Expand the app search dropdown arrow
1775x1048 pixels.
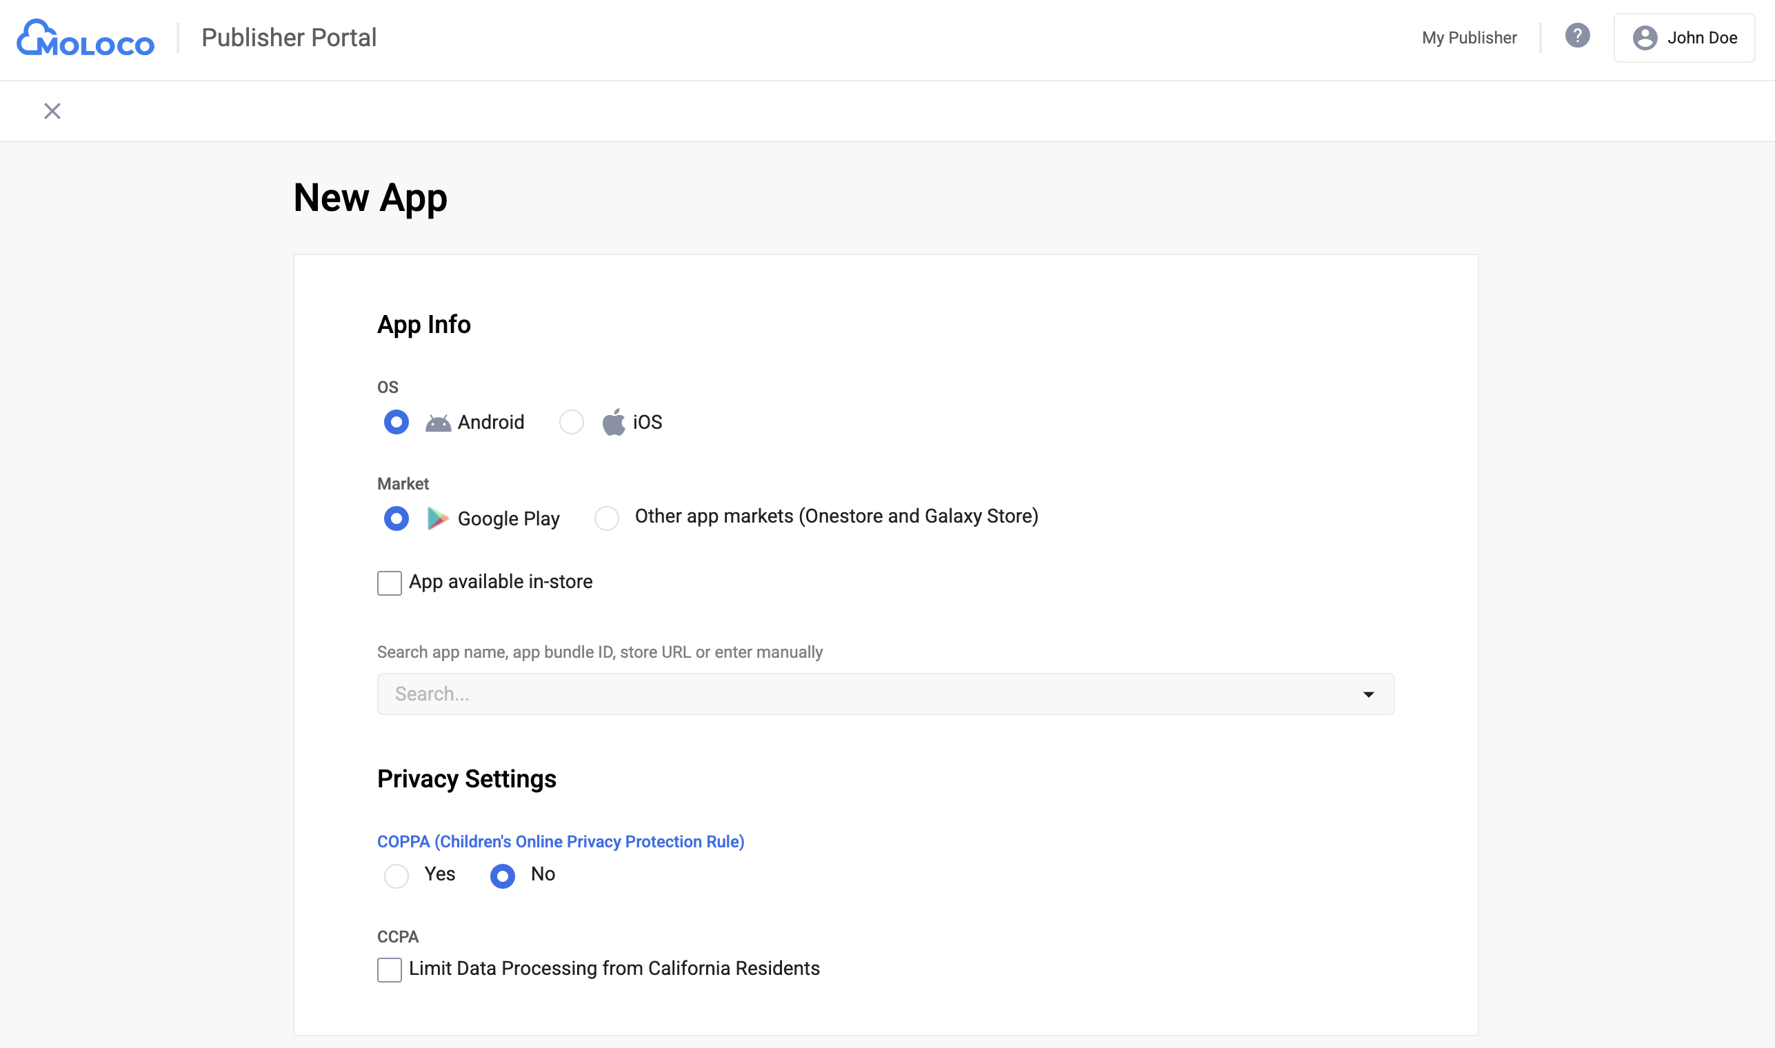(1368, 694)
